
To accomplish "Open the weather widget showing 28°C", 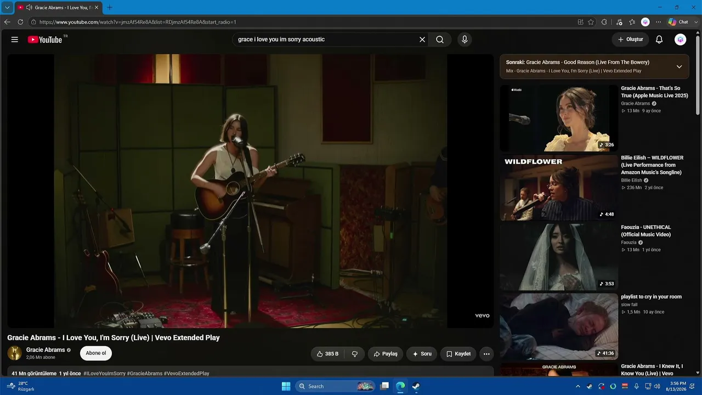I will click(x=22, y=386).
